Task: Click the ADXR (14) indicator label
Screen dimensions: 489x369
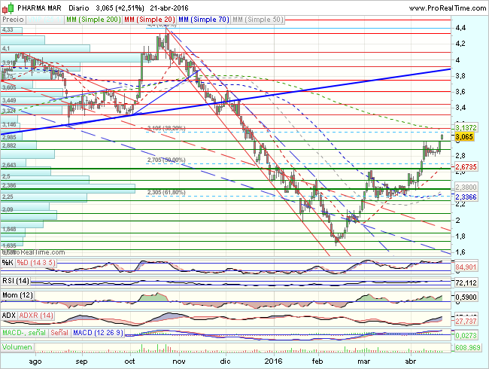Action: [36, 316]
